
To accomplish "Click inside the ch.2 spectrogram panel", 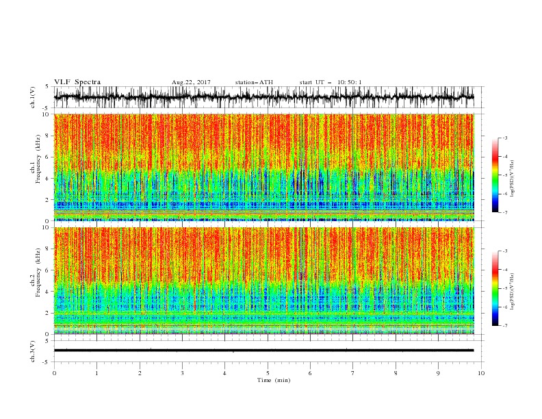I will coord(263,281).
